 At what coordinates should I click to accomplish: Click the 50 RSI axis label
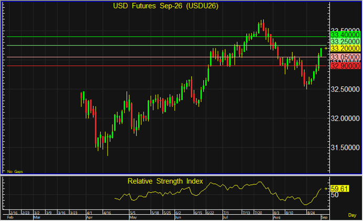click(x=335, y=195)
